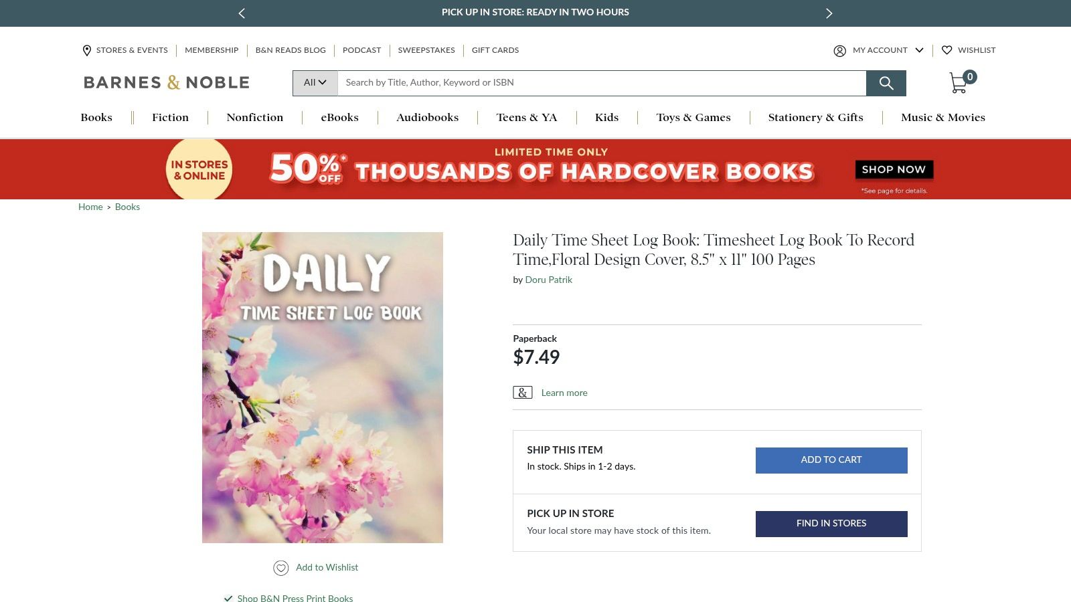The height and width of the screenshot is (602, 1071).
Task: Open the All search category dropdown
Action: tap(314, 82)
